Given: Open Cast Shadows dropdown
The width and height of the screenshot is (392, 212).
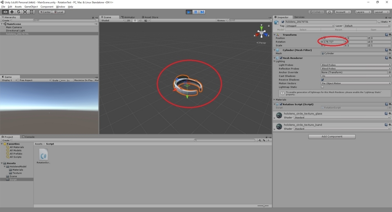Looking at the screenshot, I should click(x=356, y=76).
